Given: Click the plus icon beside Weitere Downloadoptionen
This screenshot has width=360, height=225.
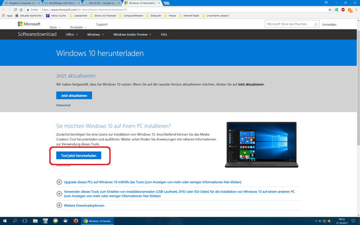Looking at the screenshot, I should [59, 205].
